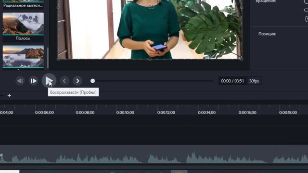Click the 0:00:14;00 timeline ruler mark
The image size is (308, 173).
(x=206, y=112)
